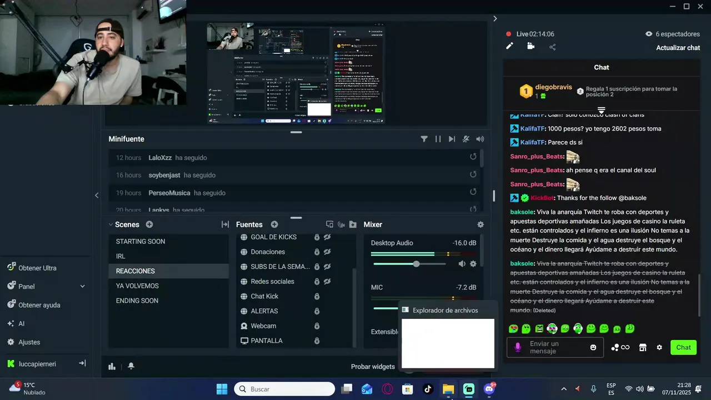Image resolution: width=711 pixels, height=400 pixels.
Task: Expand the gift leaderboard handle under diegobravis
Action: click(601, 110)
